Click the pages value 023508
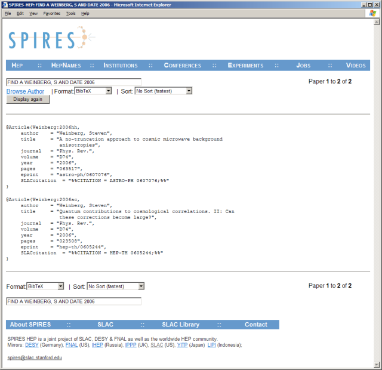Viewport: 382px width, 370px height. 69,241
